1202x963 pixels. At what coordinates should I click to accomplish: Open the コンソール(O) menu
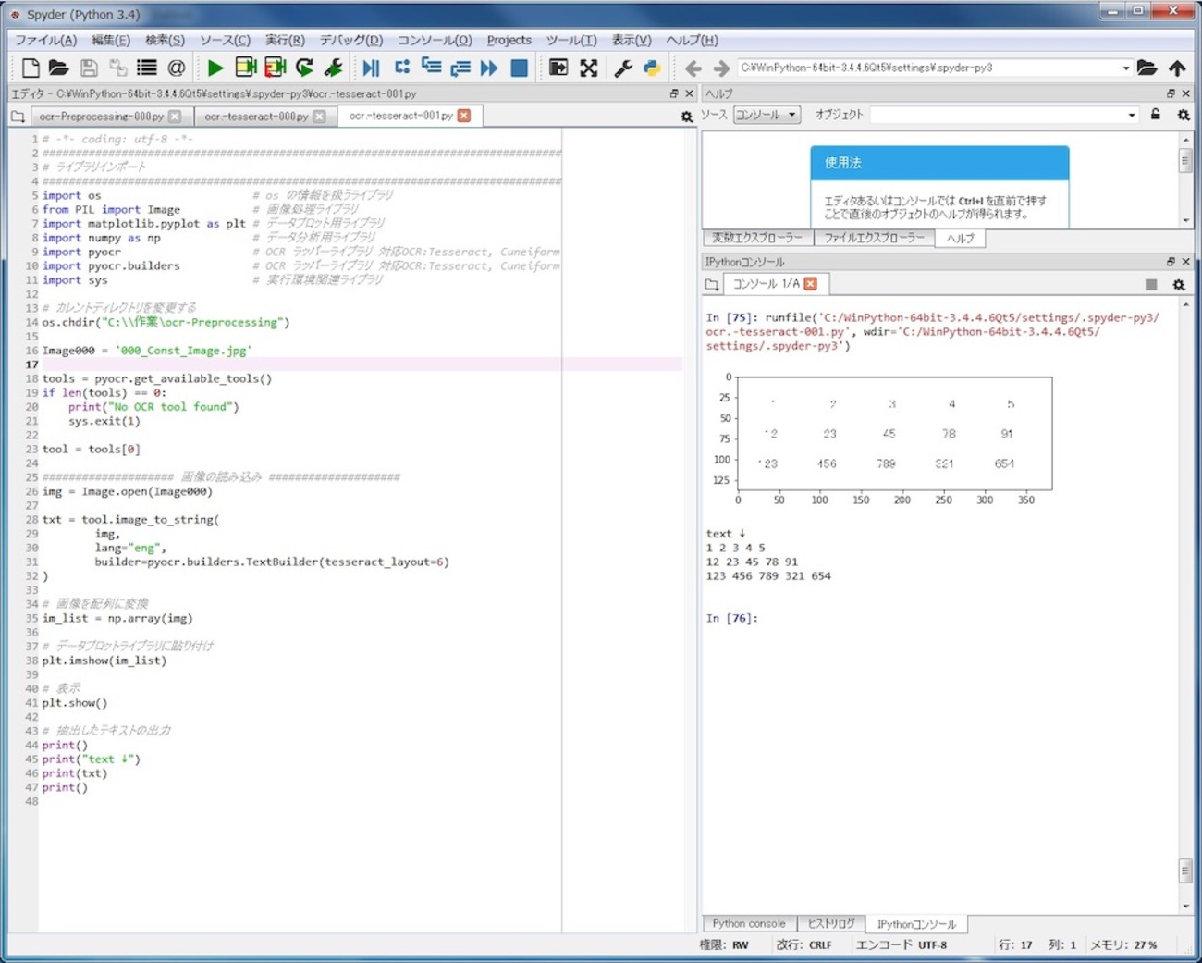click(435, 40)
